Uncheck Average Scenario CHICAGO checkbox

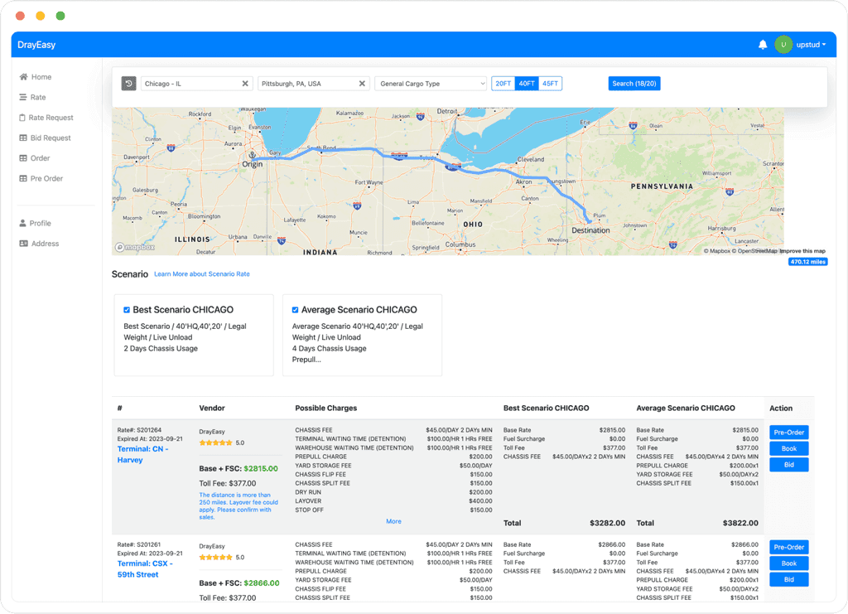[x=296, y=310]
